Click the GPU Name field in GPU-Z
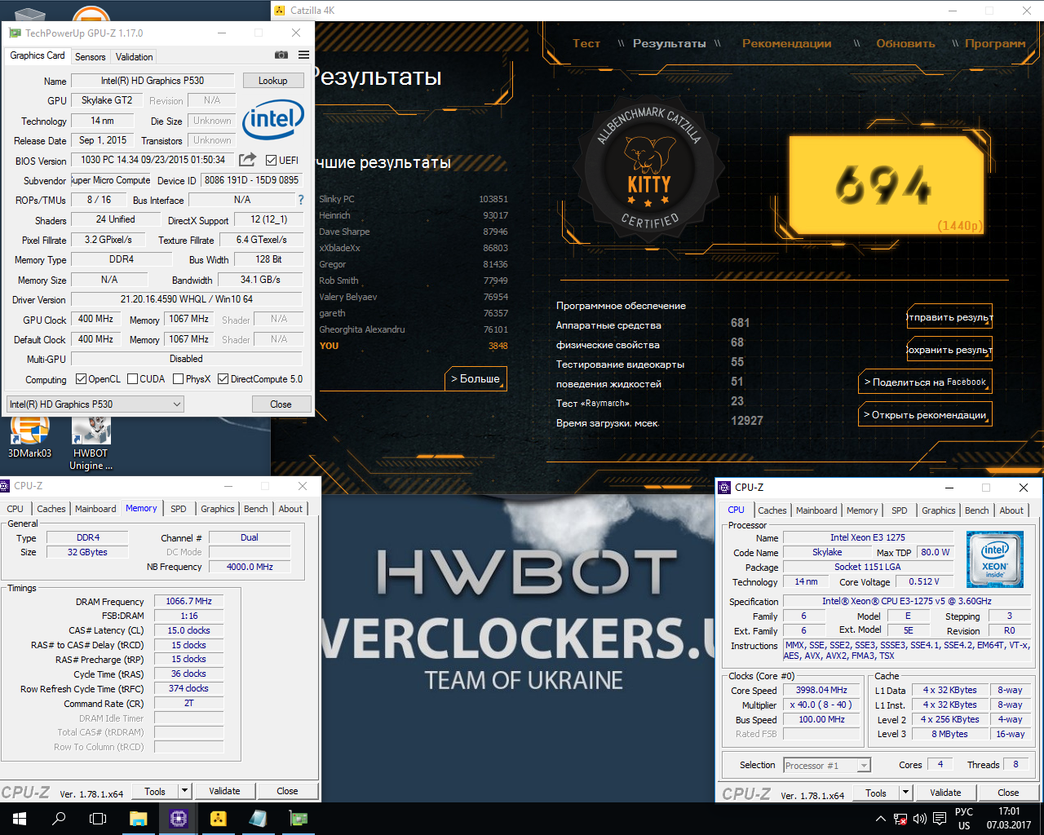The width and height of the screenshot is (1044, 835). coord(153,81)
